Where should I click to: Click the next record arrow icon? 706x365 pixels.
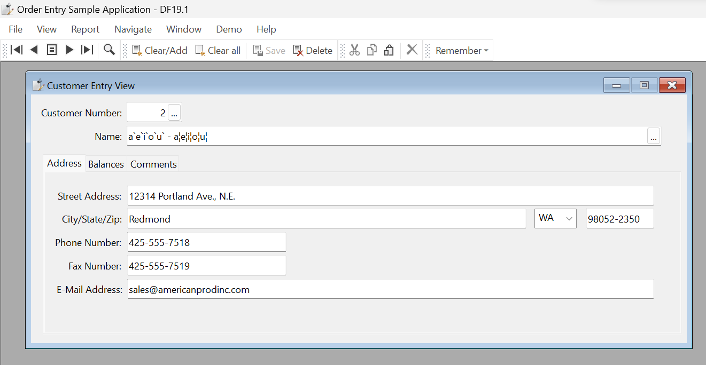pyautogui.click(x=69, y=50)
